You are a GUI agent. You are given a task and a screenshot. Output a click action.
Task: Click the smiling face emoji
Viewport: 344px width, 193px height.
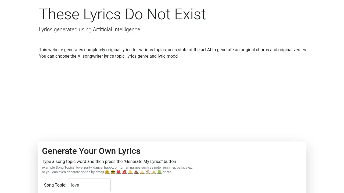[x=107, y=172]
